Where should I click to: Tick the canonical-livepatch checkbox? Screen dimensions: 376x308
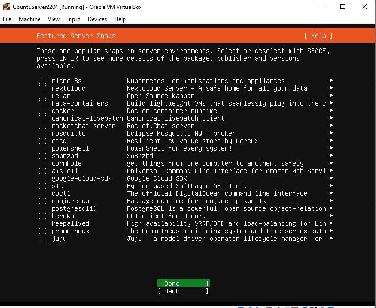42,118
